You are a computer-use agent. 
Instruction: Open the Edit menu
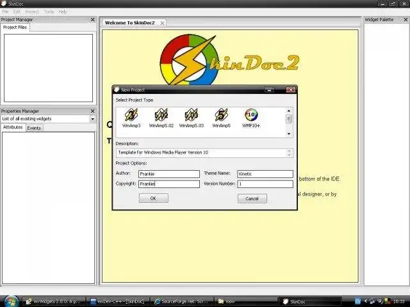(x=17, y=12)
